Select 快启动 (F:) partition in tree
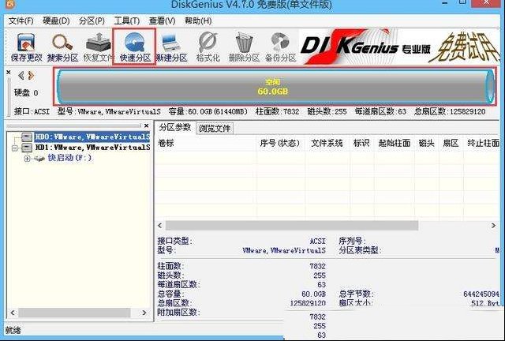This screenshot has height=341, width=505. [x=69, y=158]
